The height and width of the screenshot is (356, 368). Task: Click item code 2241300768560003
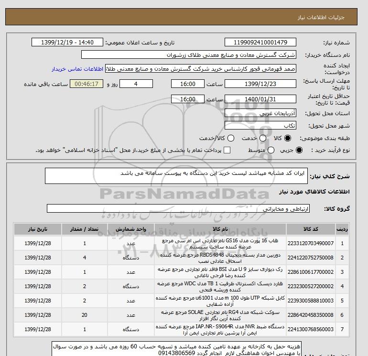(x=311, y=329)
